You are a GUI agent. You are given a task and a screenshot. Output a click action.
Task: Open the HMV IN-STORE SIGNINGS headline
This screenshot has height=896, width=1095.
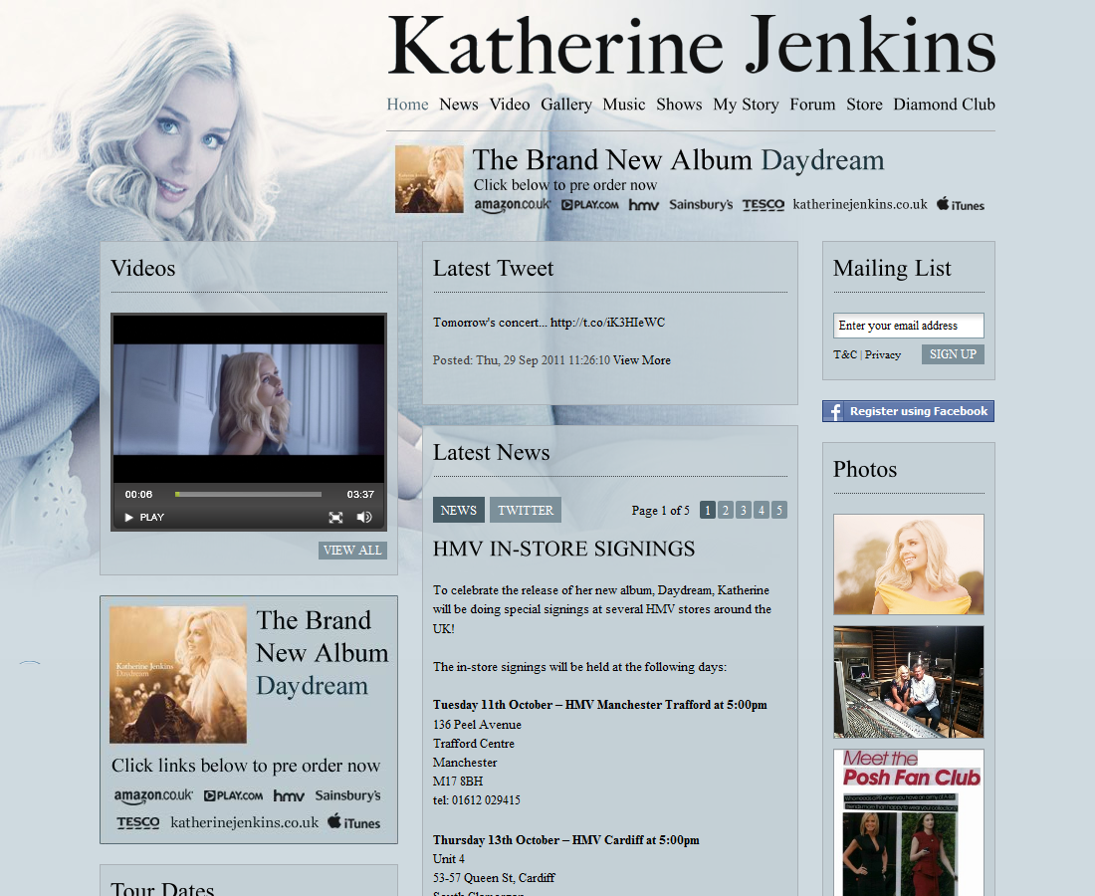pyautogui.click(x=563, y=549)
